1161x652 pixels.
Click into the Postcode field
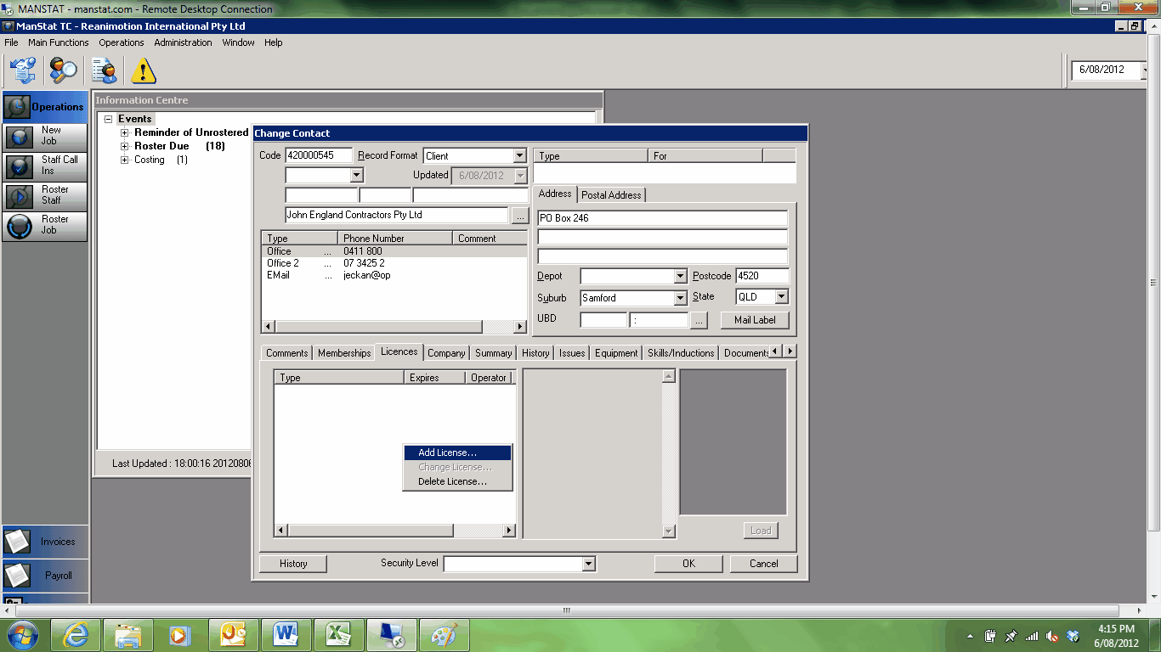[x=762, y=276]
